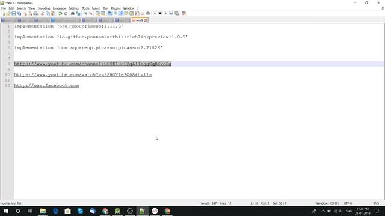Open the Language menu
This screenshot has width=385, height=216.
[60, 8]
